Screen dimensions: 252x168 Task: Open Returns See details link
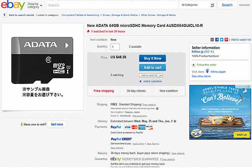point(178,153)
